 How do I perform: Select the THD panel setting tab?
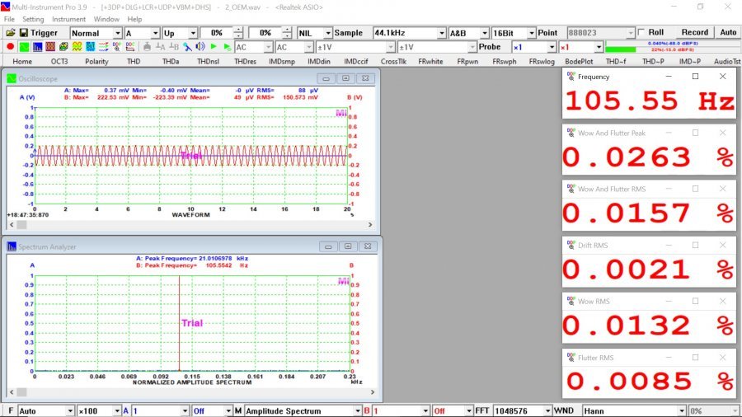point(134,62)
